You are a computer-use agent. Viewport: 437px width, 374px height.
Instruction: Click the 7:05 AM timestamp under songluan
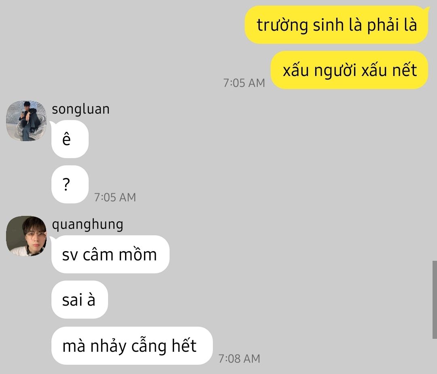pyautogui.click(x=115, y=197)
